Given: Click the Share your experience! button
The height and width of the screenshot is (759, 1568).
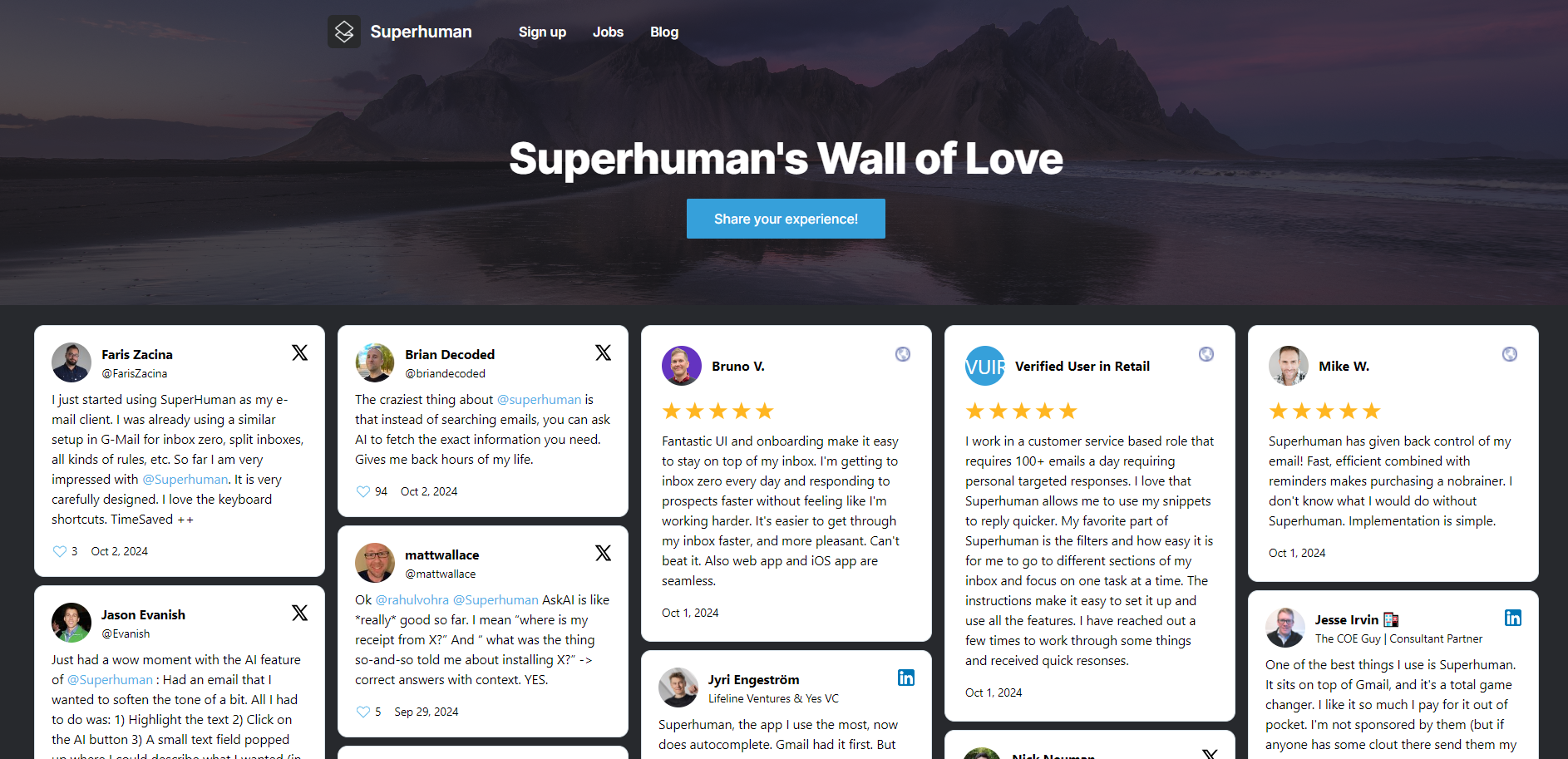Looking at the screenshot, I should tap(786, 219).
